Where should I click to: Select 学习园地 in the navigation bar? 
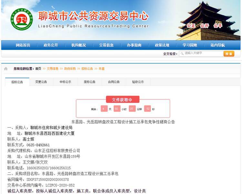click(189, 45)
